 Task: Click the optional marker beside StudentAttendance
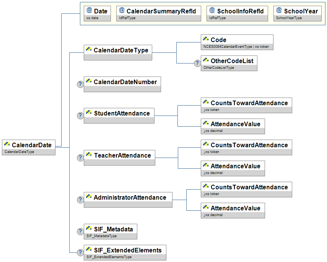pyautogui.click(x=80, y=116)
